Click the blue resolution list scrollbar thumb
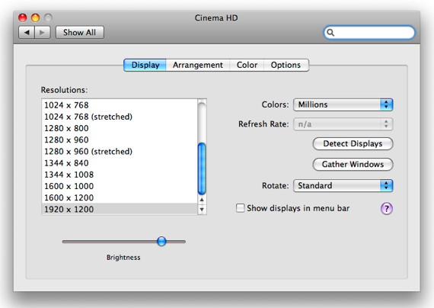434x308 pixels. [x=202, y=168]
